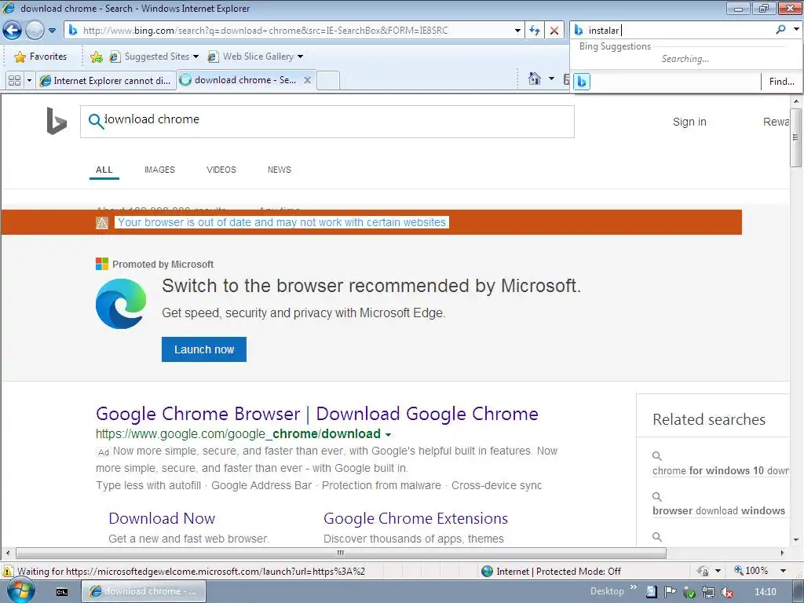Click the Bing page search magnifier icon
Viewport: 804px width, 603px height.
(x=96, y=121)
